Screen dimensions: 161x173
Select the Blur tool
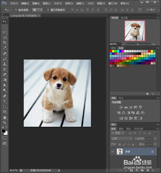5,85
